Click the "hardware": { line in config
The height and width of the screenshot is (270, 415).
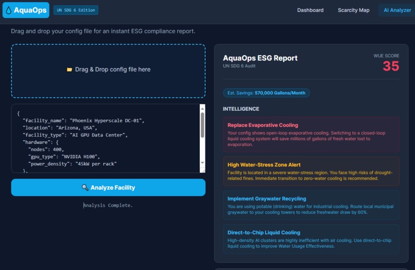point(41,142)
